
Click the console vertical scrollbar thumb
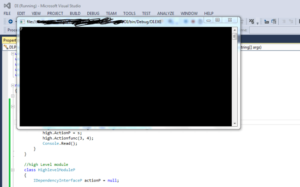[x=234, y=36]
